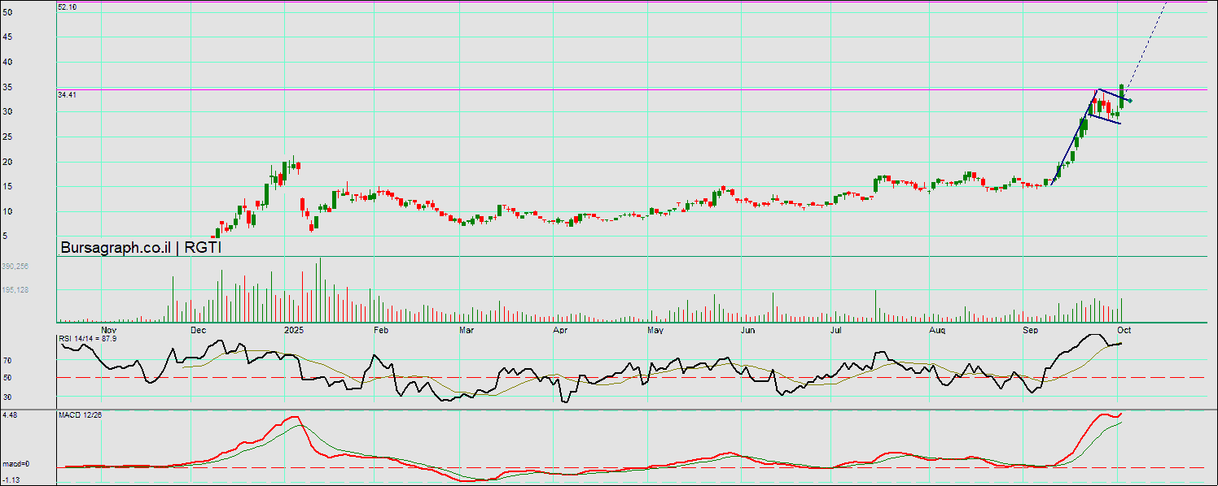Screen dimensions: 1218x486
Task: Click the 2025 year marker on time axis
Action: pos(294,331)
